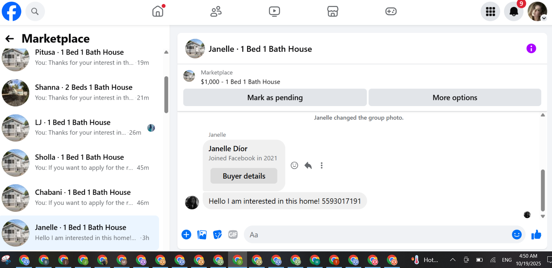Image resolution: width=552 pixels, height=268 pixels.
Task: Open the Facebook home feed icon
Action: click(x=158, y=11)
